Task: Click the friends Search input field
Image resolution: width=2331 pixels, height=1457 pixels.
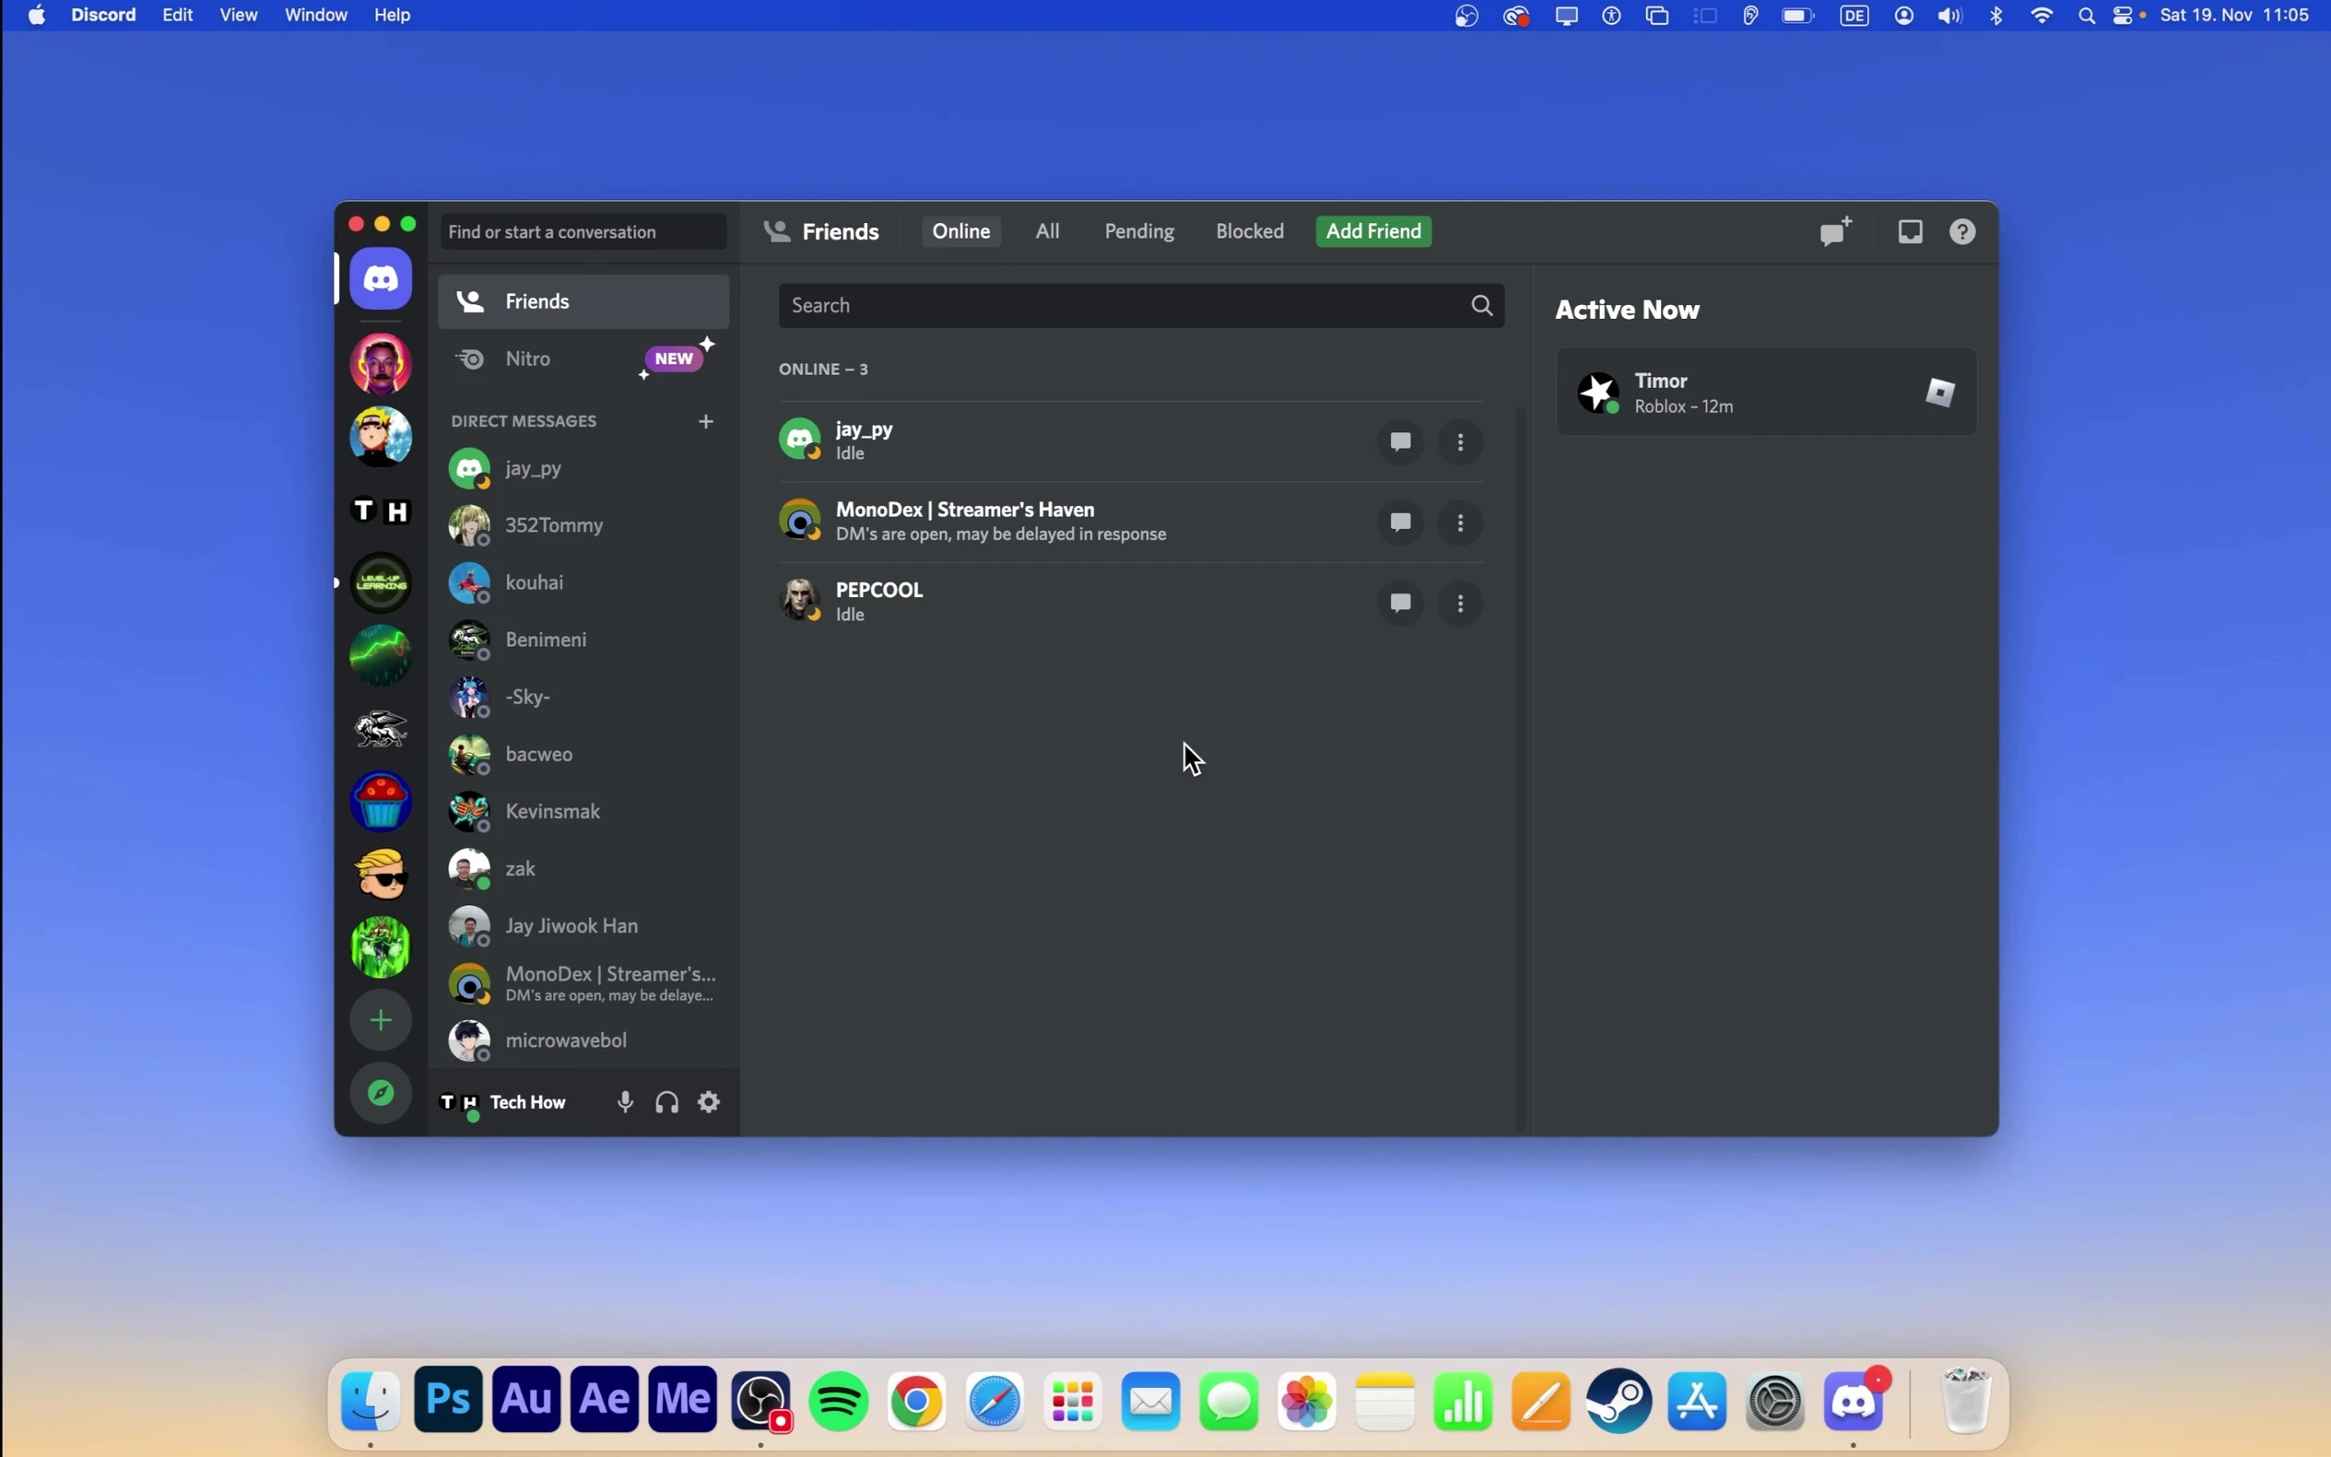Action: (x=1141, y=305)
